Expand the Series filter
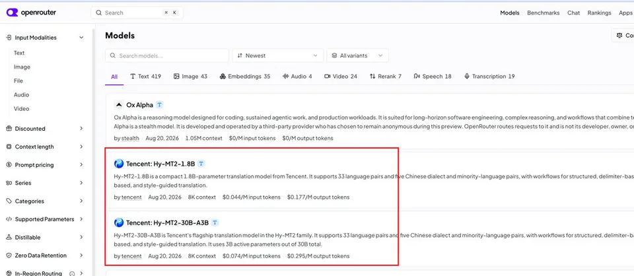This screenshot has height=276, width=634. tap(81, 183)
